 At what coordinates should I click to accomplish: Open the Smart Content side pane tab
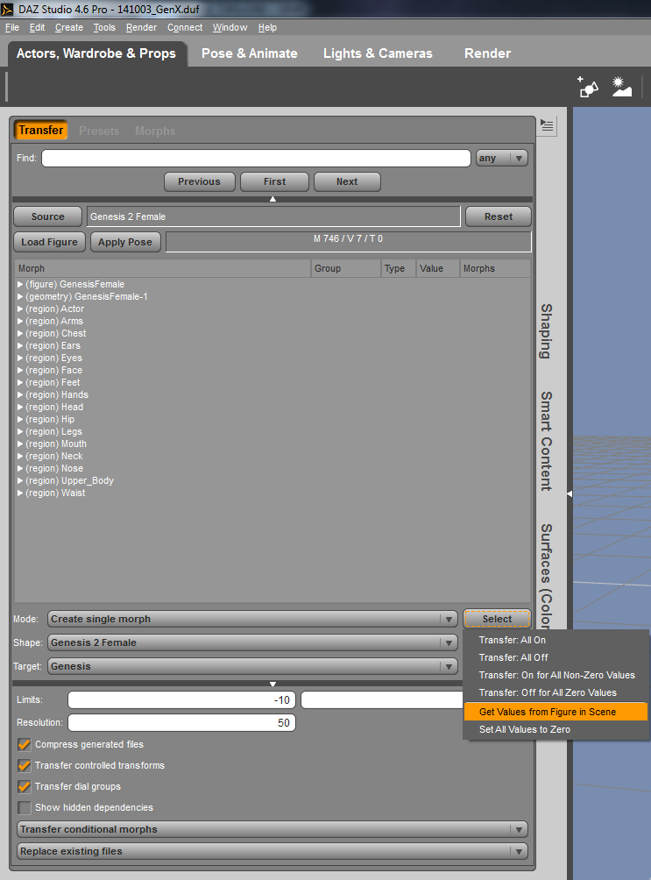click(x=546, y=441)
